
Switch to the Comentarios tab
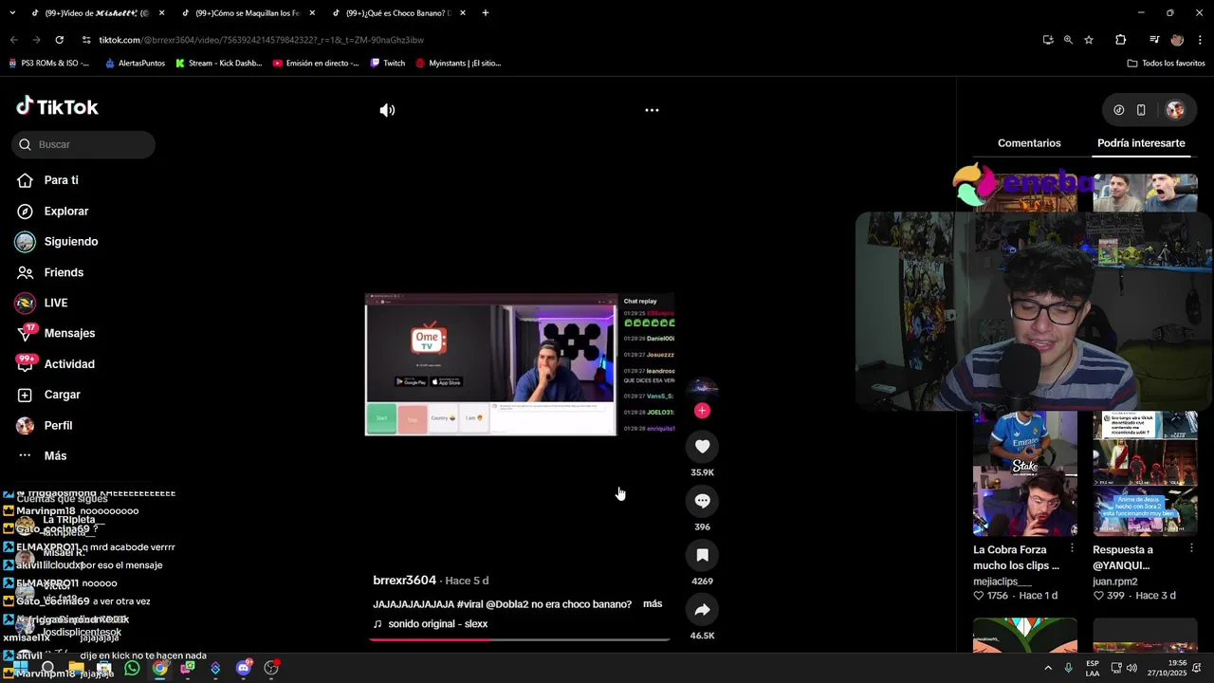click(x=1029, y=143)
